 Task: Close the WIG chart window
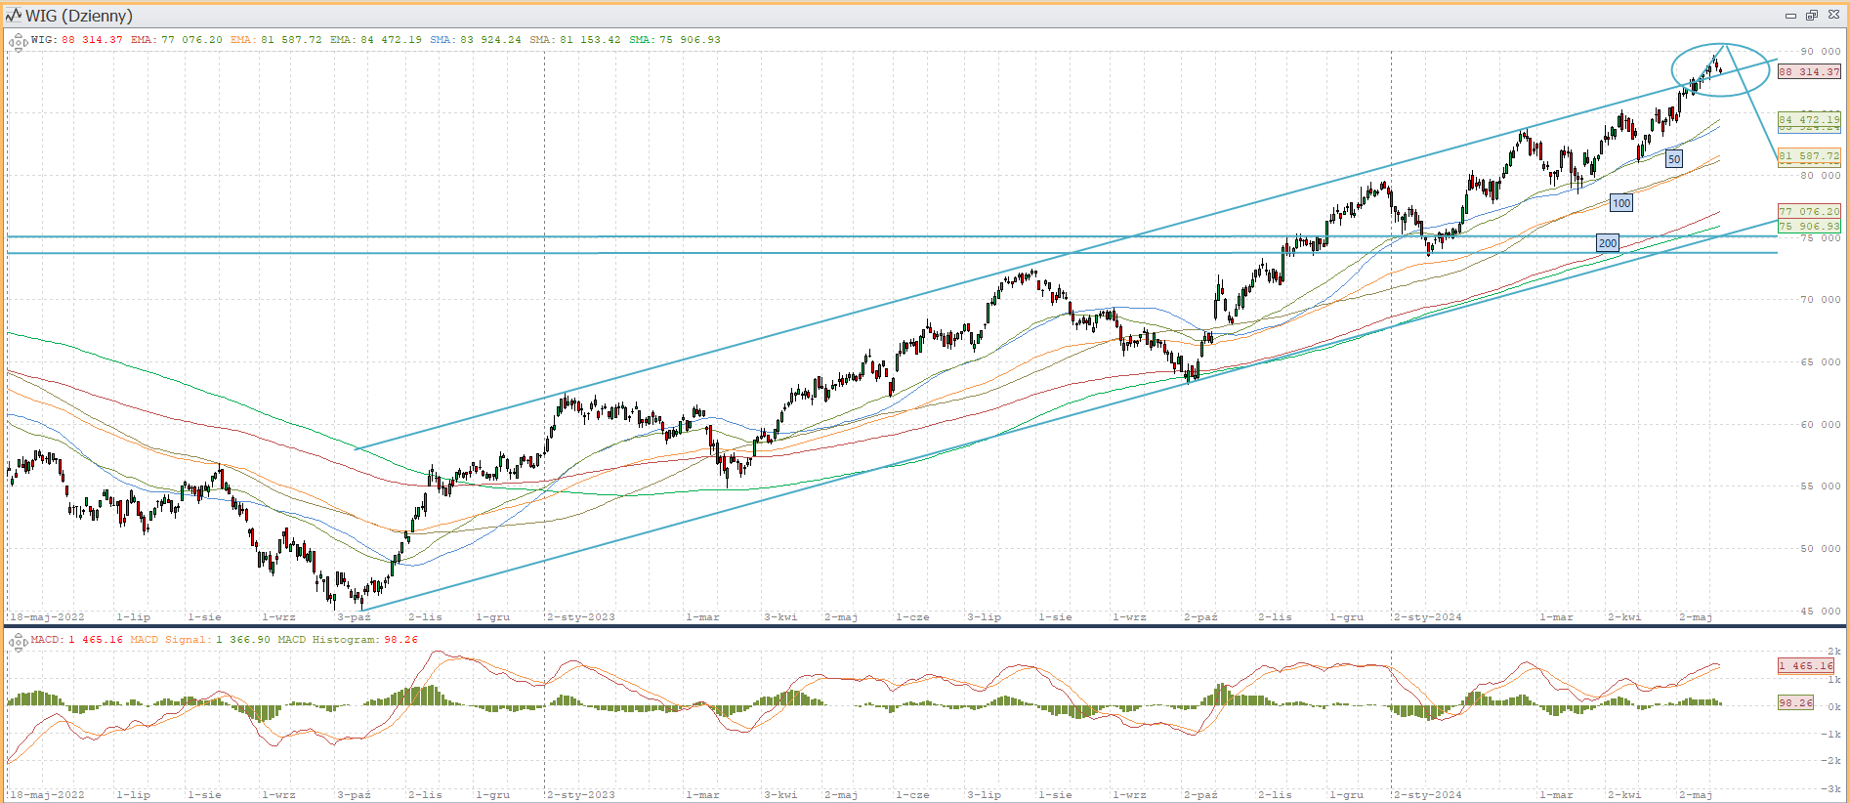1832,16
